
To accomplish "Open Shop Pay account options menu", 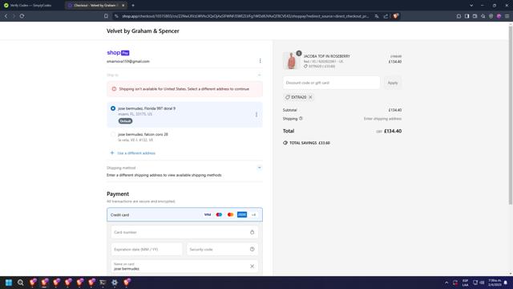I will tap(260, 61).
